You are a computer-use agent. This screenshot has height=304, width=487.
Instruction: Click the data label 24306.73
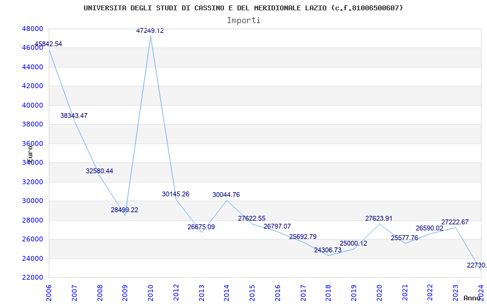[328, 250]
